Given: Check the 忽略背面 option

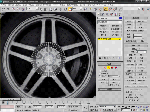Looking at the screenshot, I should click(100, 73).
